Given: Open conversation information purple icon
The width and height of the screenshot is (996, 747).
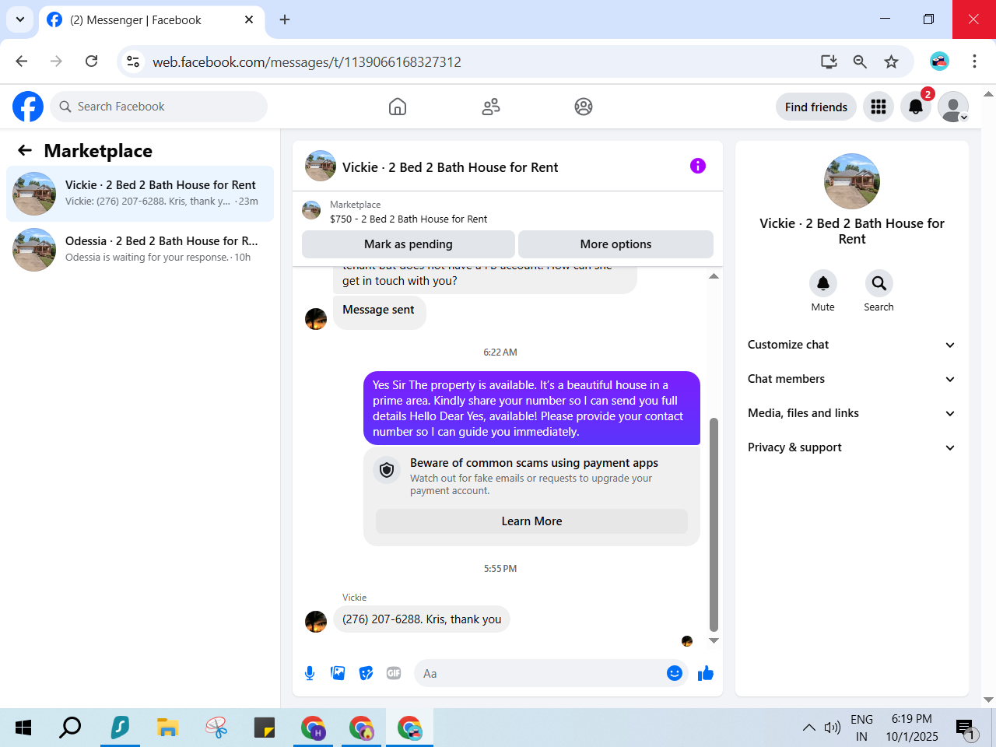Looking at the screenshot, I should [698, 166].
